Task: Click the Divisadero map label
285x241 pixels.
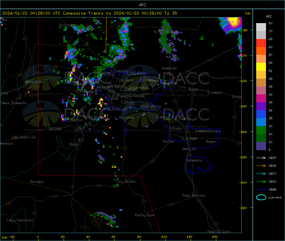Action: (x=68, y=25)
